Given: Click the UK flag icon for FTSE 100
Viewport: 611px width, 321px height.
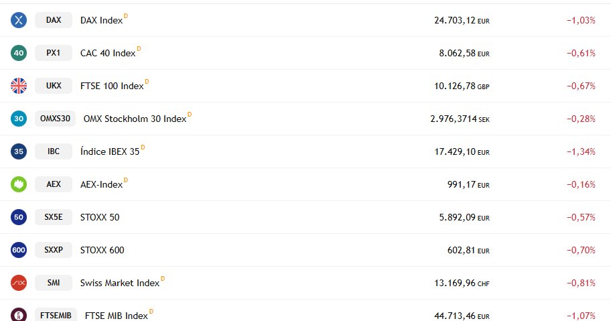Looking at the screenshot, I should [19, 86].
